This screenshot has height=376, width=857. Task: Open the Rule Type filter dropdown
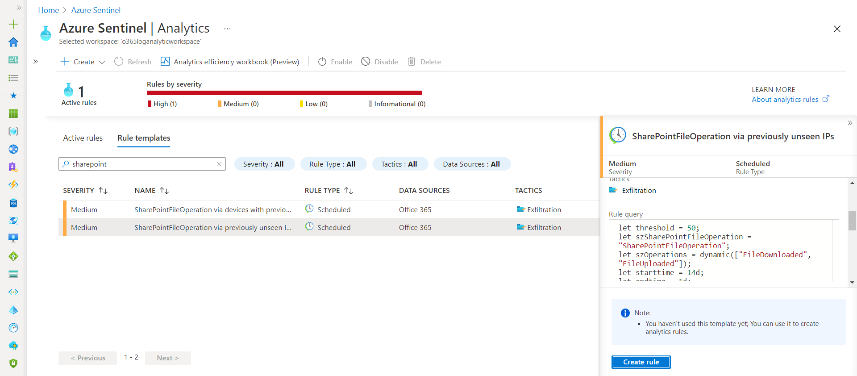333,164
